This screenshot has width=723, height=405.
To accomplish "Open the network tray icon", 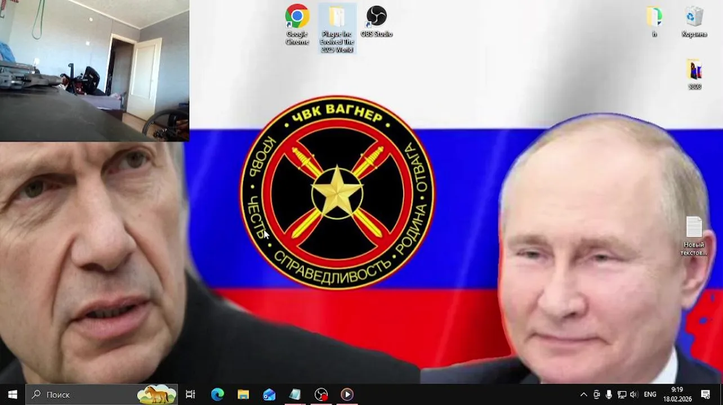I will [622, 394].
